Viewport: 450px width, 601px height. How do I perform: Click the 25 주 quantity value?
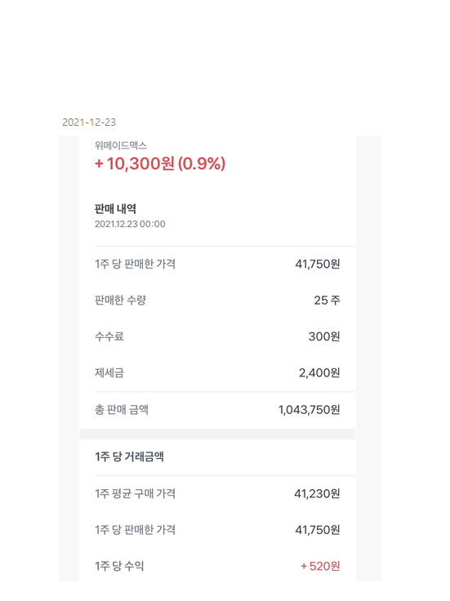[x=327, y=300]
